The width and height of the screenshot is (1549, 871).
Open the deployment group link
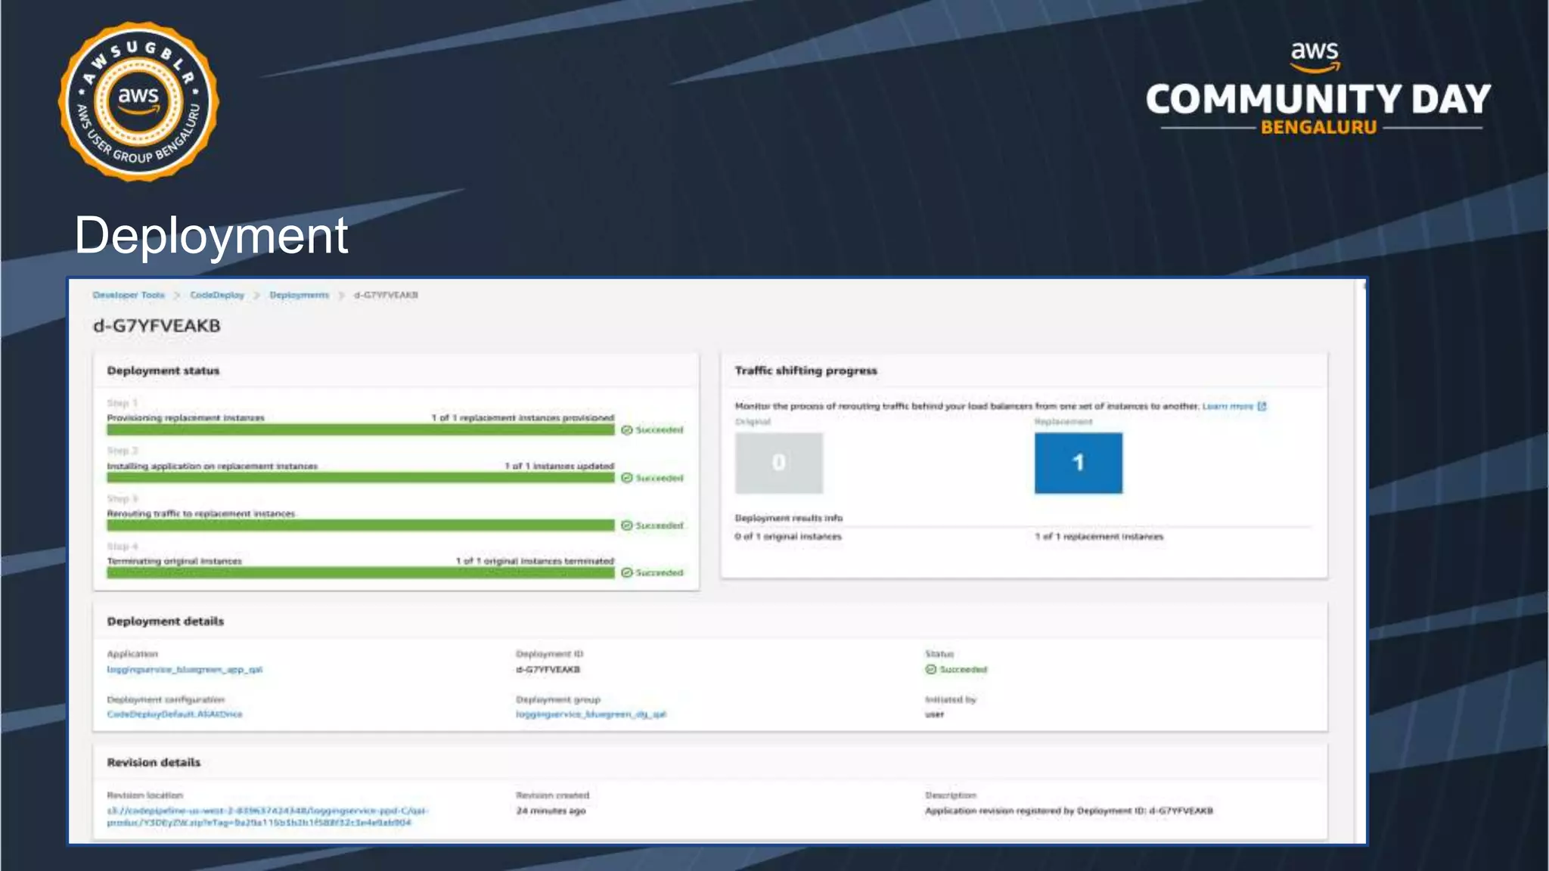point(591,714)
